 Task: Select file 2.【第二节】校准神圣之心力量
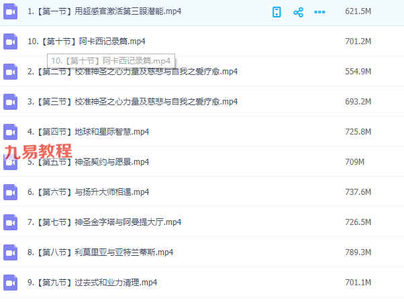pyautogui.click(x=132, y=72)
